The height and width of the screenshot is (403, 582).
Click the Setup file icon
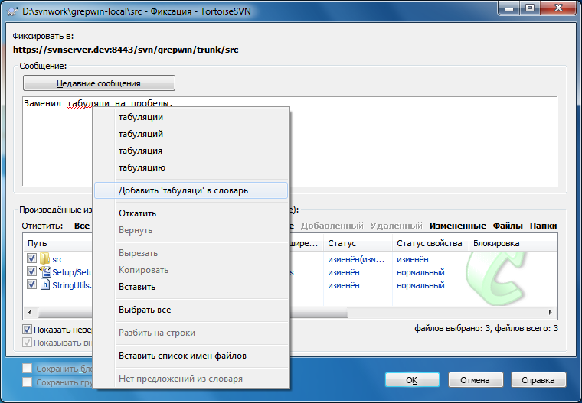point(46,271)
